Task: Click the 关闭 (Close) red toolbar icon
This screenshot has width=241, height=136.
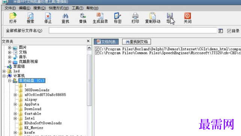Action: 188,16
